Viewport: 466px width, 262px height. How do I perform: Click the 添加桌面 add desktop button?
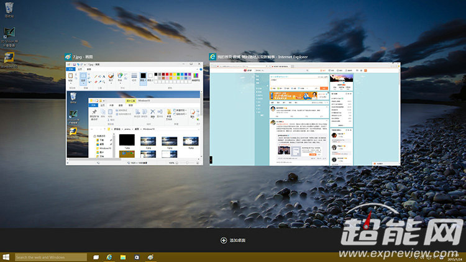coord(233,240)
